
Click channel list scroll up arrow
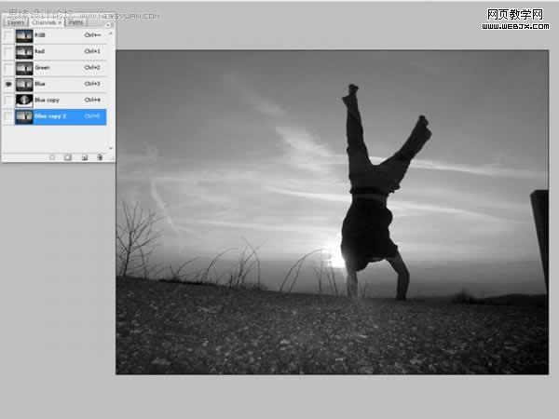tap(110, 34)
